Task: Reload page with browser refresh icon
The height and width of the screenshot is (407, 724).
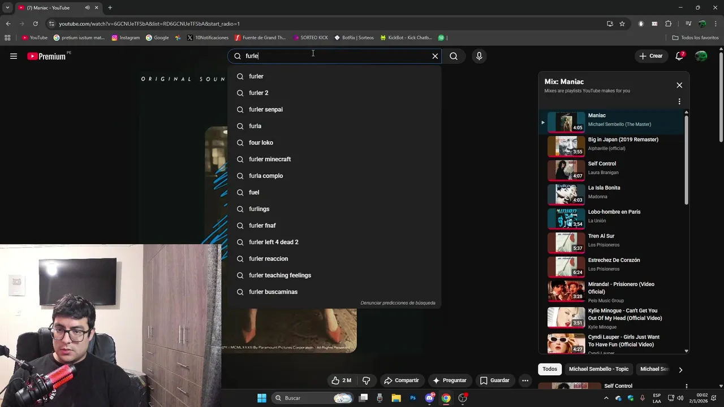Action: point(35,24)
